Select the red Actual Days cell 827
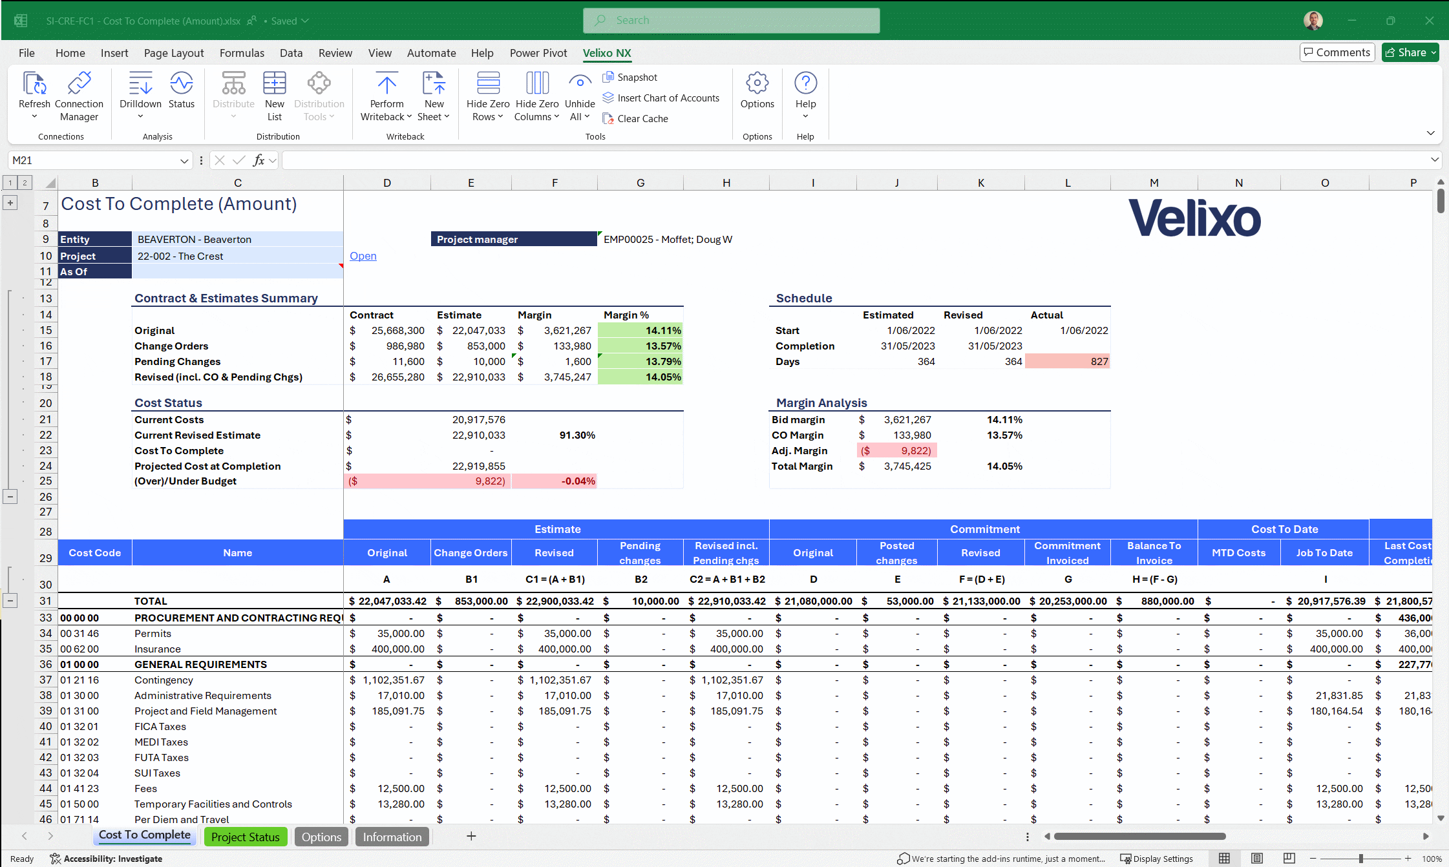The height and width of the screenshot is (867, 1449). point(1068,362)
